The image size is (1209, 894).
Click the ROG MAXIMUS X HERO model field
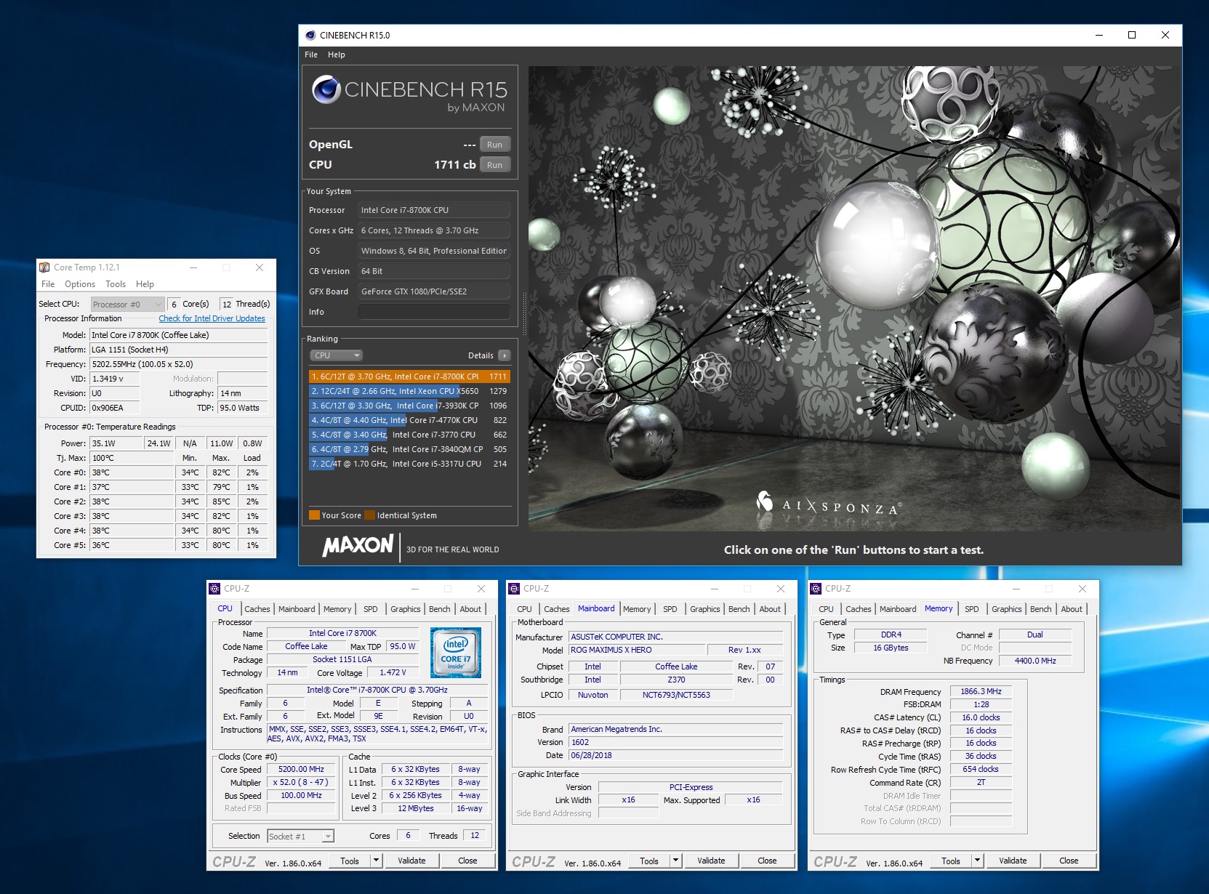(x=637, y=650)
